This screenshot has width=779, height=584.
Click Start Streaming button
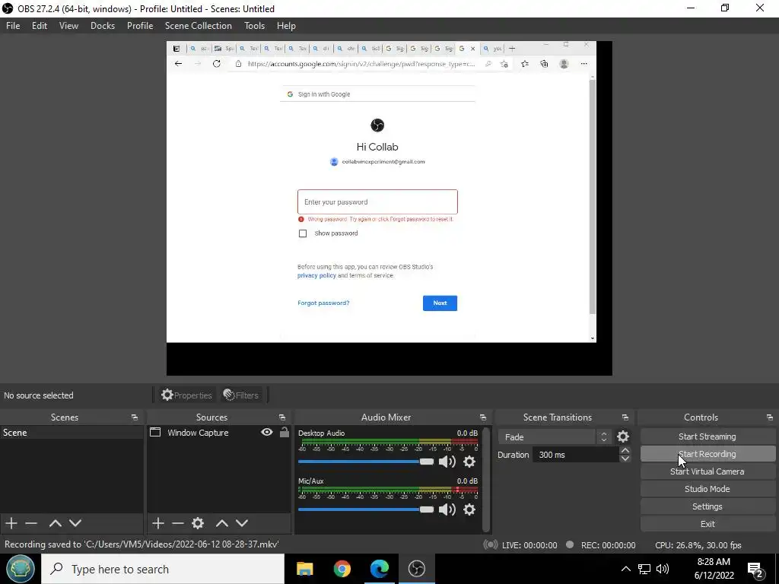(x=707, y=436)
